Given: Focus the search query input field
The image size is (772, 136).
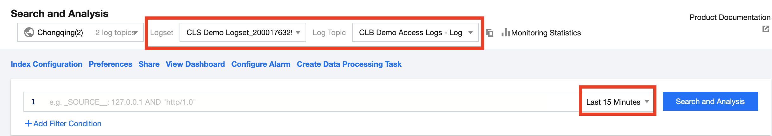Looking at the screenshot, I should coord(301,102).
